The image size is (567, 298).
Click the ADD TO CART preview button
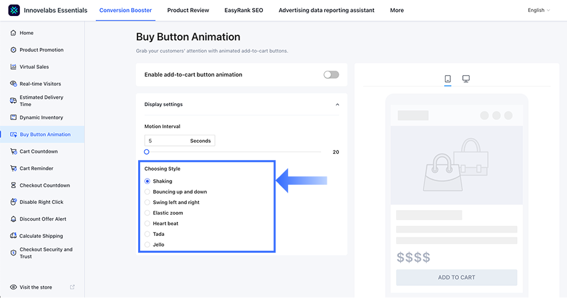click(456, 277)
